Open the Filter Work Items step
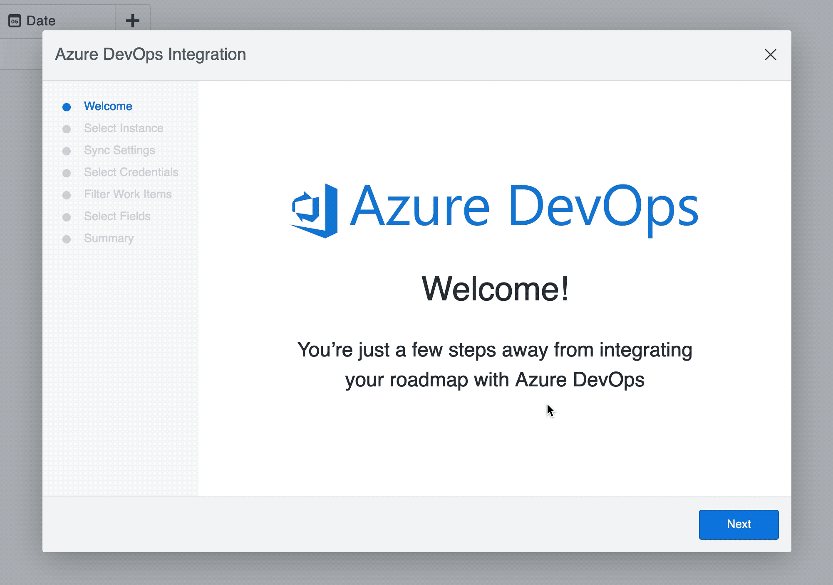833x585 pixels. (x=128, y=195)
